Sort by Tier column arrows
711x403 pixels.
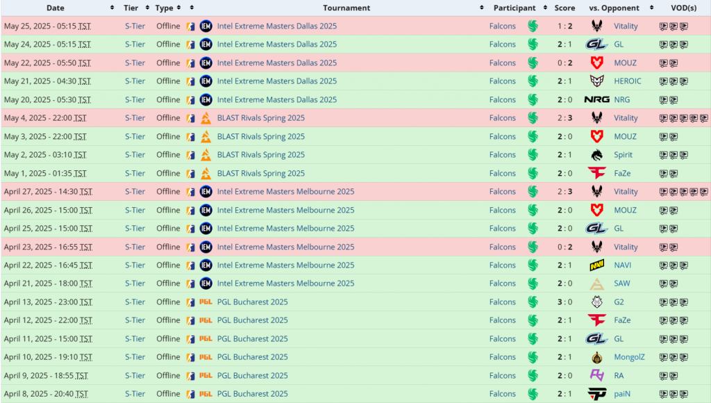(147, 8)
